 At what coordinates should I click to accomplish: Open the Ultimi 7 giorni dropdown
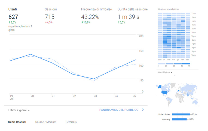[x=19, y=110]
